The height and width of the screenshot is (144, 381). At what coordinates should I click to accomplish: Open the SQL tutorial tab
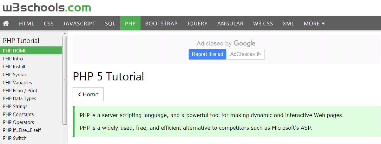tap(110, 23)
